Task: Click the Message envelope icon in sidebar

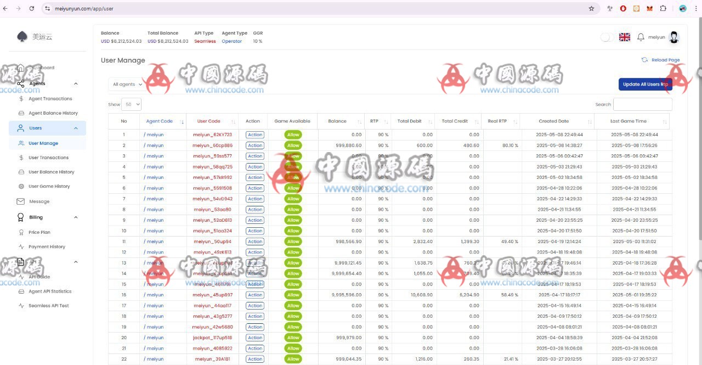Action: point(21,201)
